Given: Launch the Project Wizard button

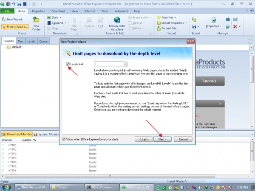Looking at the screenshot, I should 15,27.
